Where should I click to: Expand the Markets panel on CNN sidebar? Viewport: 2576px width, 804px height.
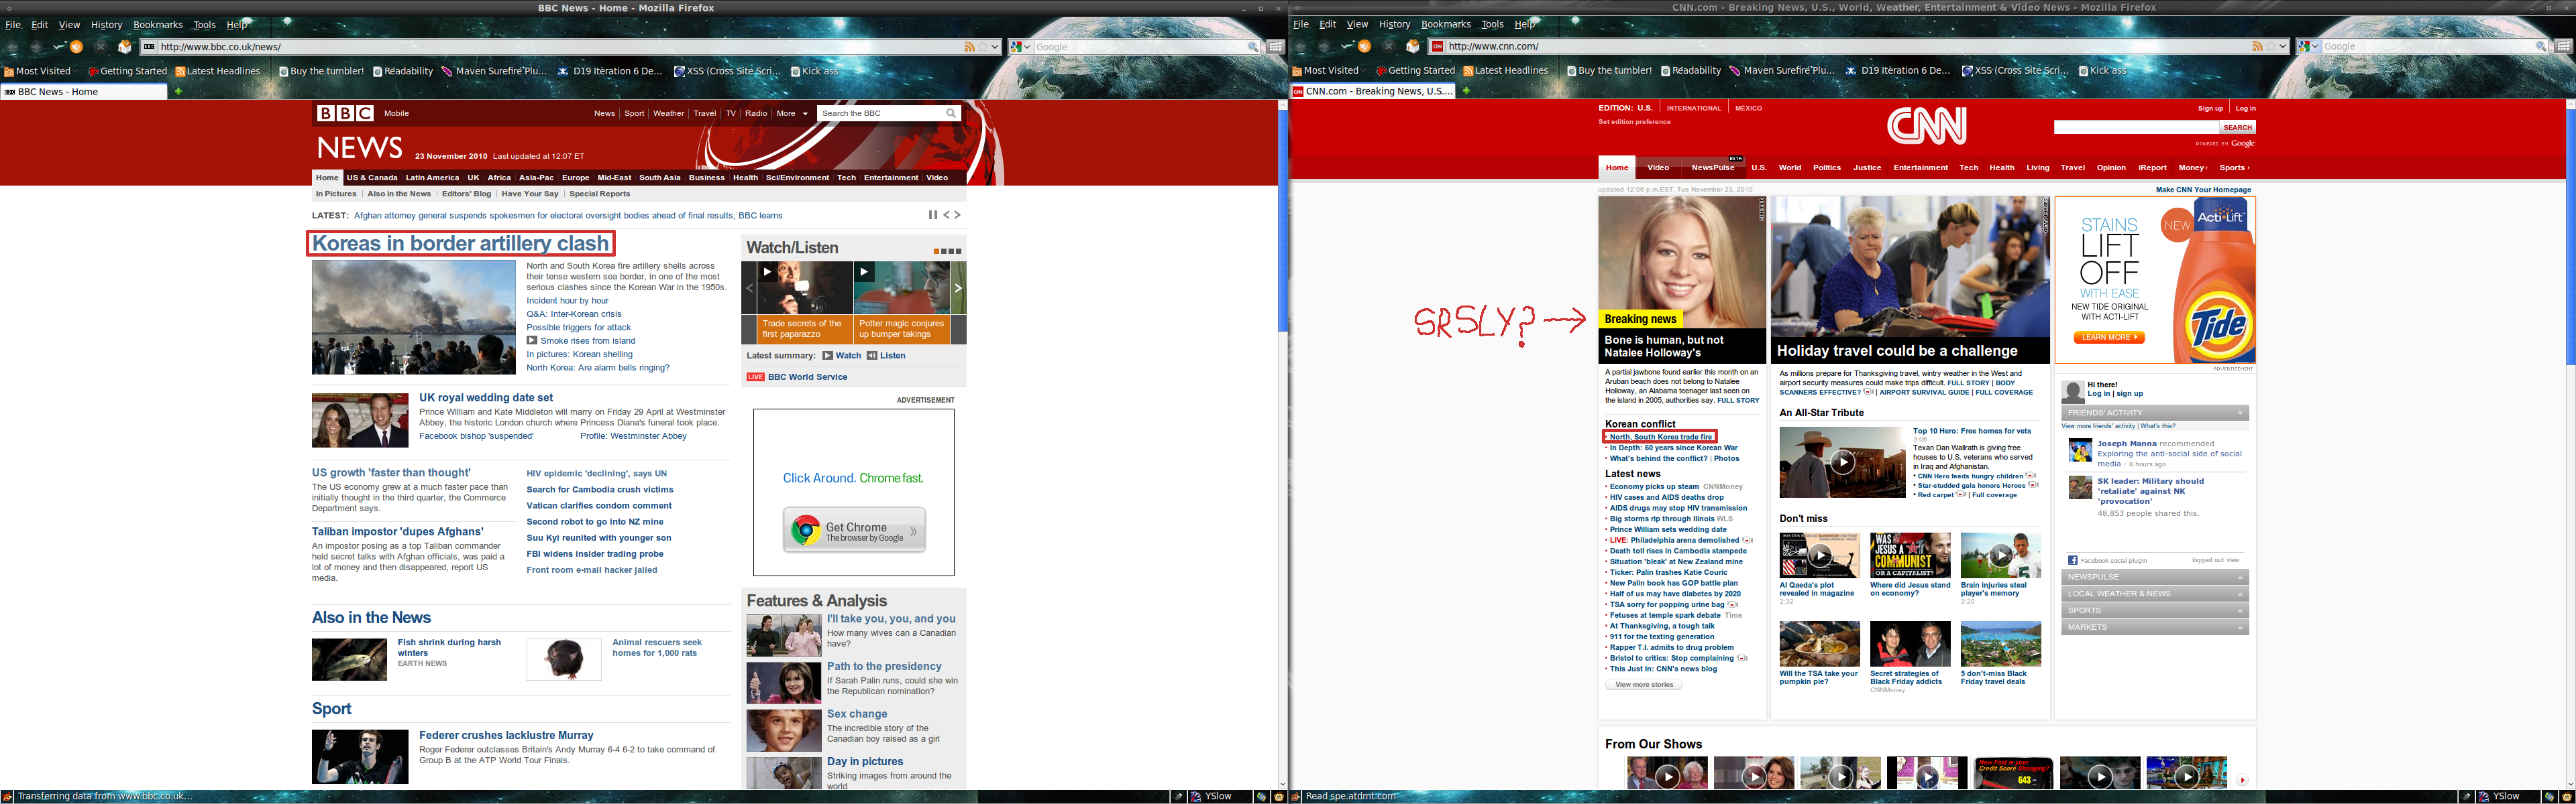point(2241,627)
